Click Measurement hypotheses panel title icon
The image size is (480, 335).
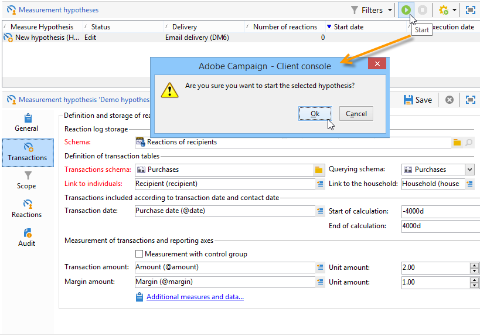coord(11,10)
